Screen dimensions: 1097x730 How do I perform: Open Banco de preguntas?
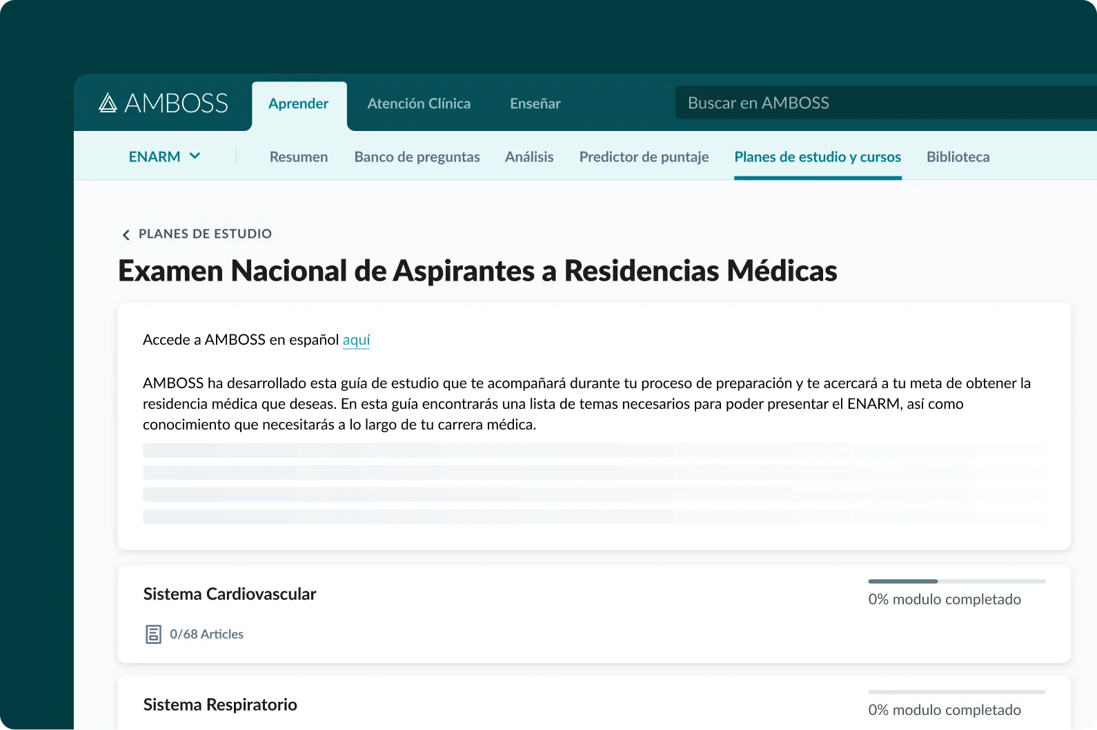click(417, 157)
